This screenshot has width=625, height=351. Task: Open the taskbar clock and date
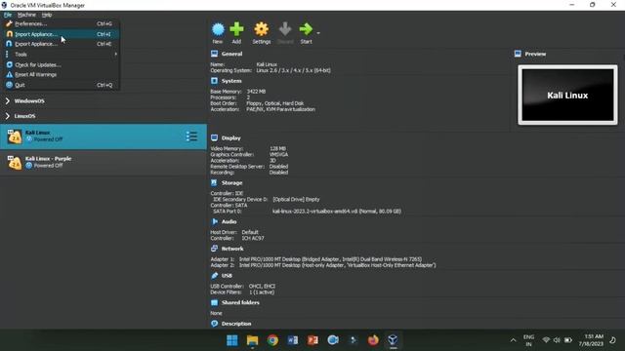pos(591,340)
